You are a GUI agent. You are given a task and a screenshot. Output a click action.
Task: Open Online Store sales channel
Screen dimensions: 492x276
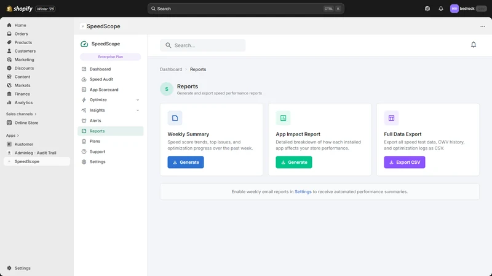[x=37, y=123]
